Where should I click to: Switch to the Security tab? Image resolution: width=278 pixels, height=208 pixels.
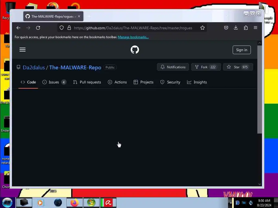pyautogui.click(x=170, y=82)
